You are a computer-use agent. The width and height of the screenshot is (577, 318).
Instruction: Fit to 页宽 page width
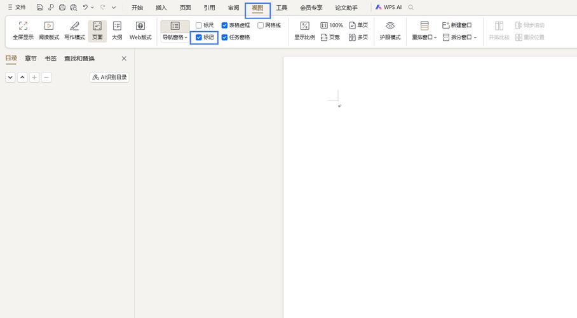[330, 38]
